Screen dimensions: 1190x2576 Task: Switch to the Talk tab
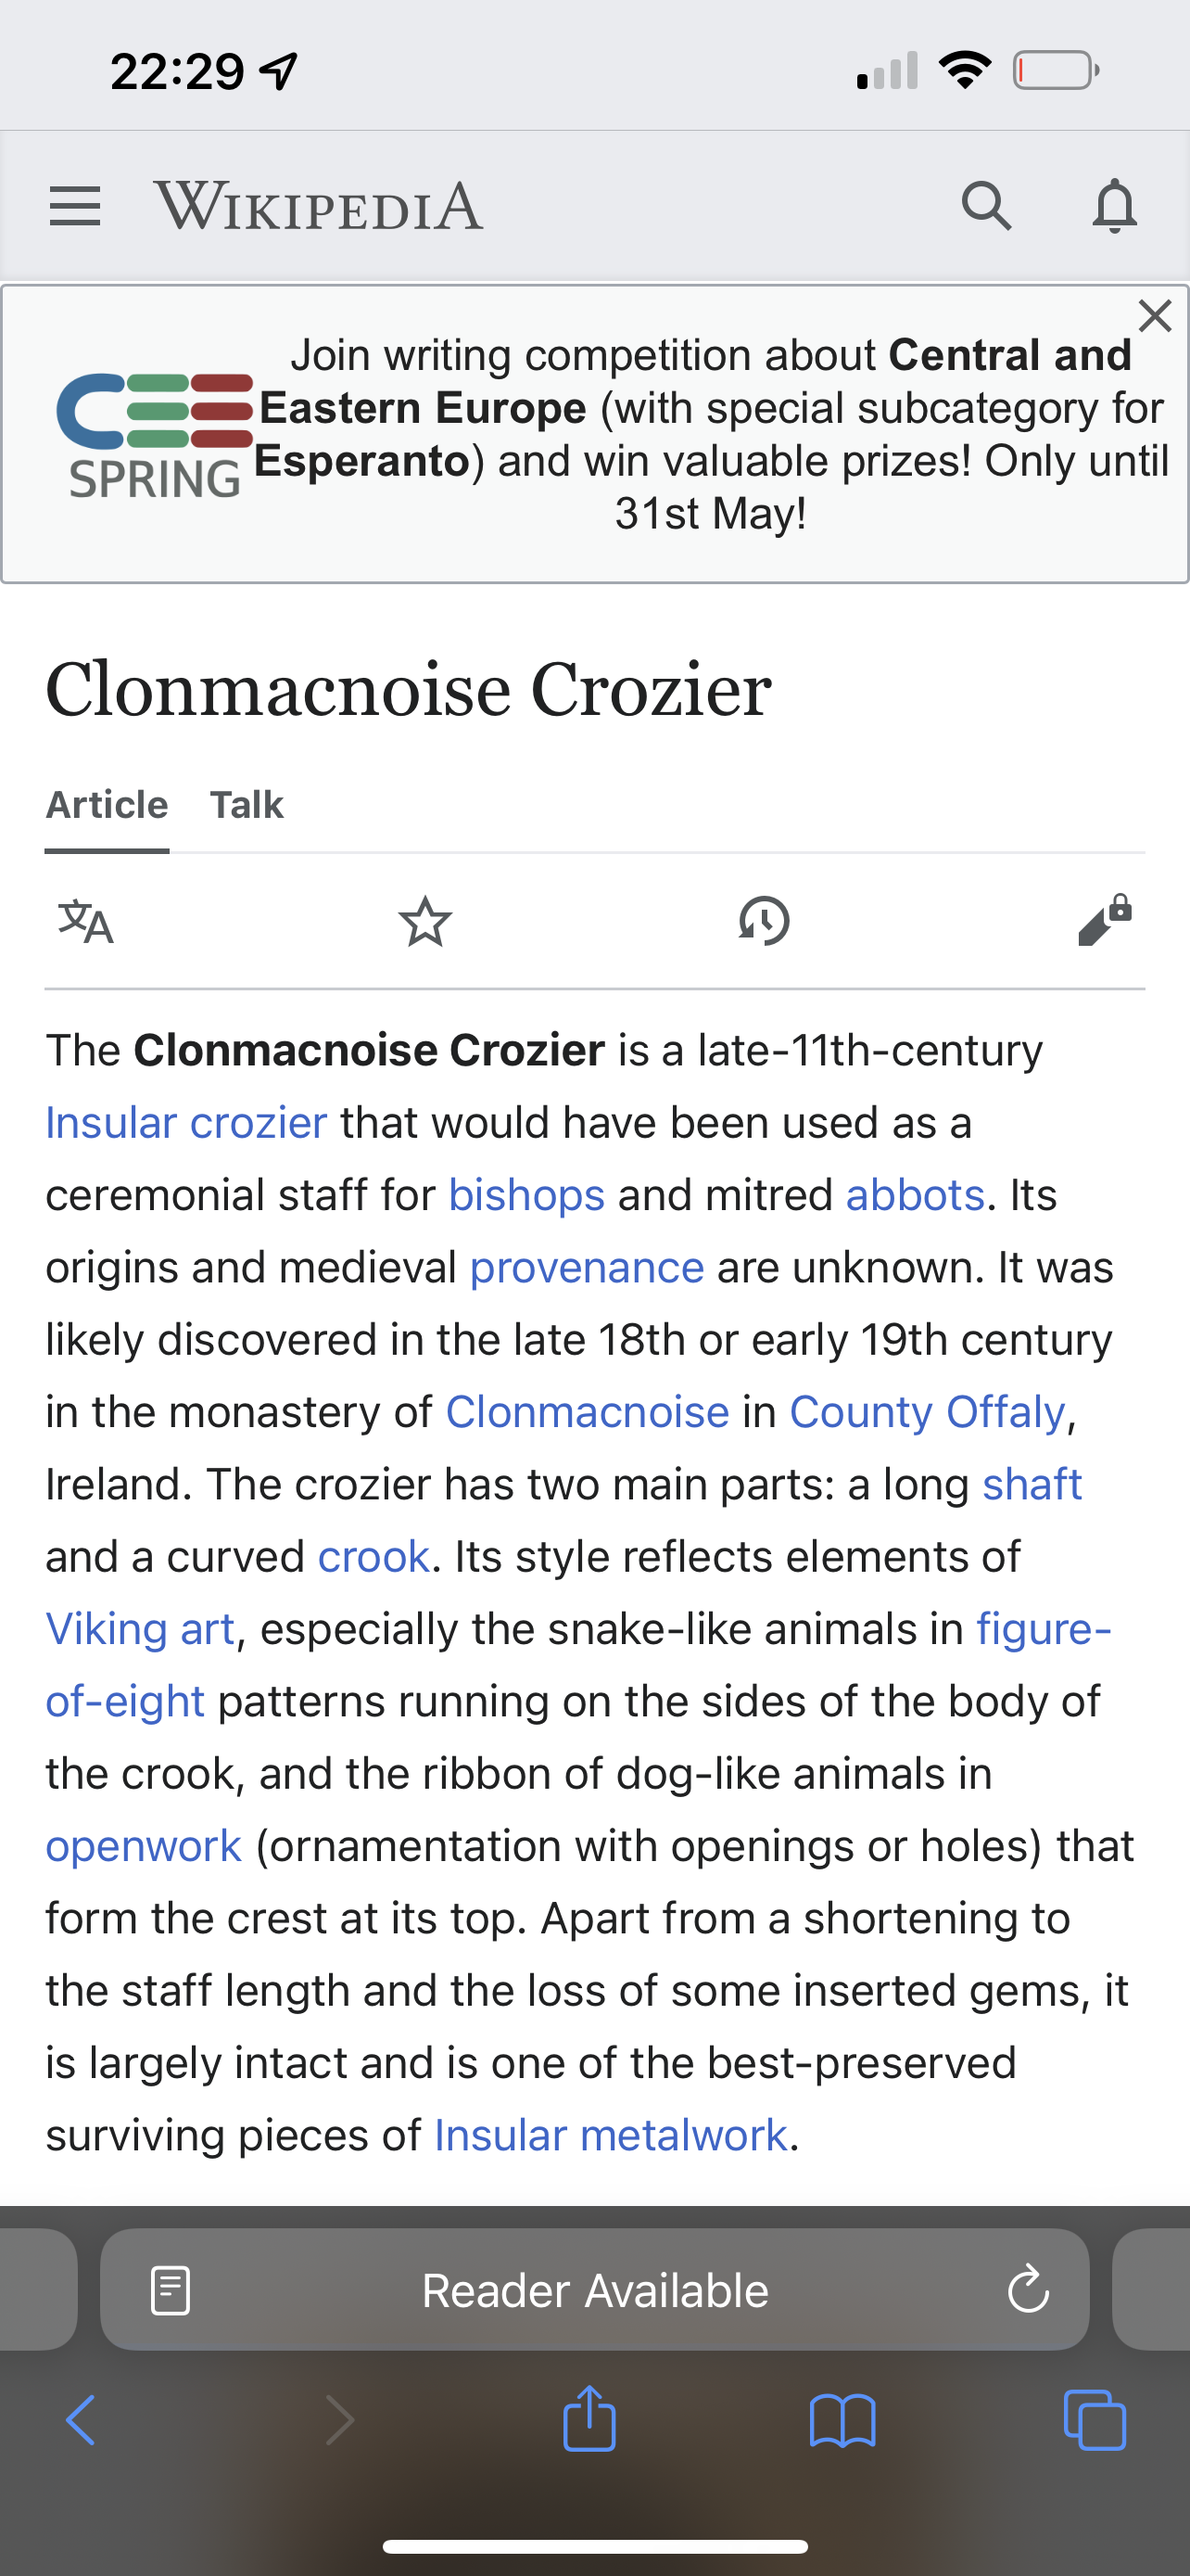(247, 805)
